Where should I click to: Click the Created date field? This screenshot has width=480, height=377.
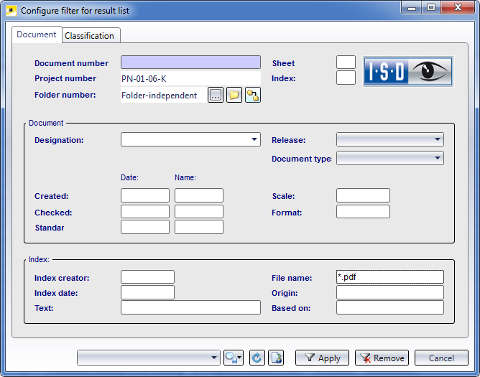[x=145, y=195]
